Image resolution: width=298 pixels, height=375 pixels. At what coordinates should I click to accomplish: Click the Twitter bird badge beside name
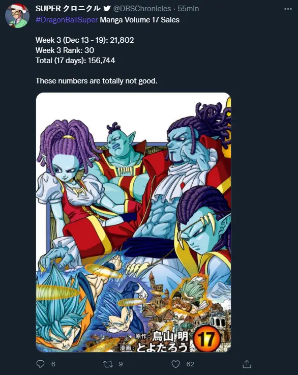107,9
